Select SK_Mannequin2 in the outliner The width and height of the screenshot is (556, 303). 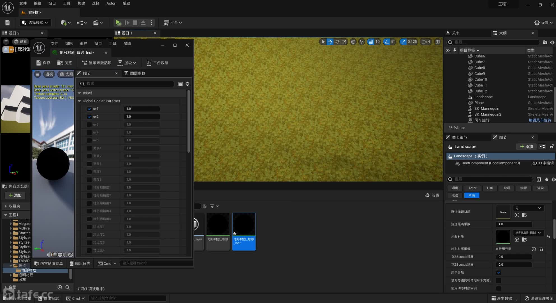pos(488,114)
